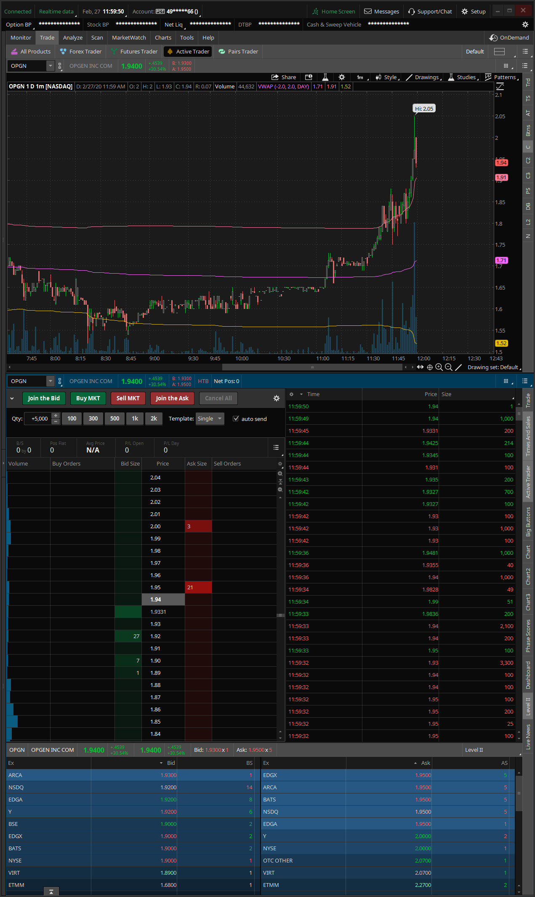
Task: Open the Drawing set Default menu
Action: tap(493, 367)
